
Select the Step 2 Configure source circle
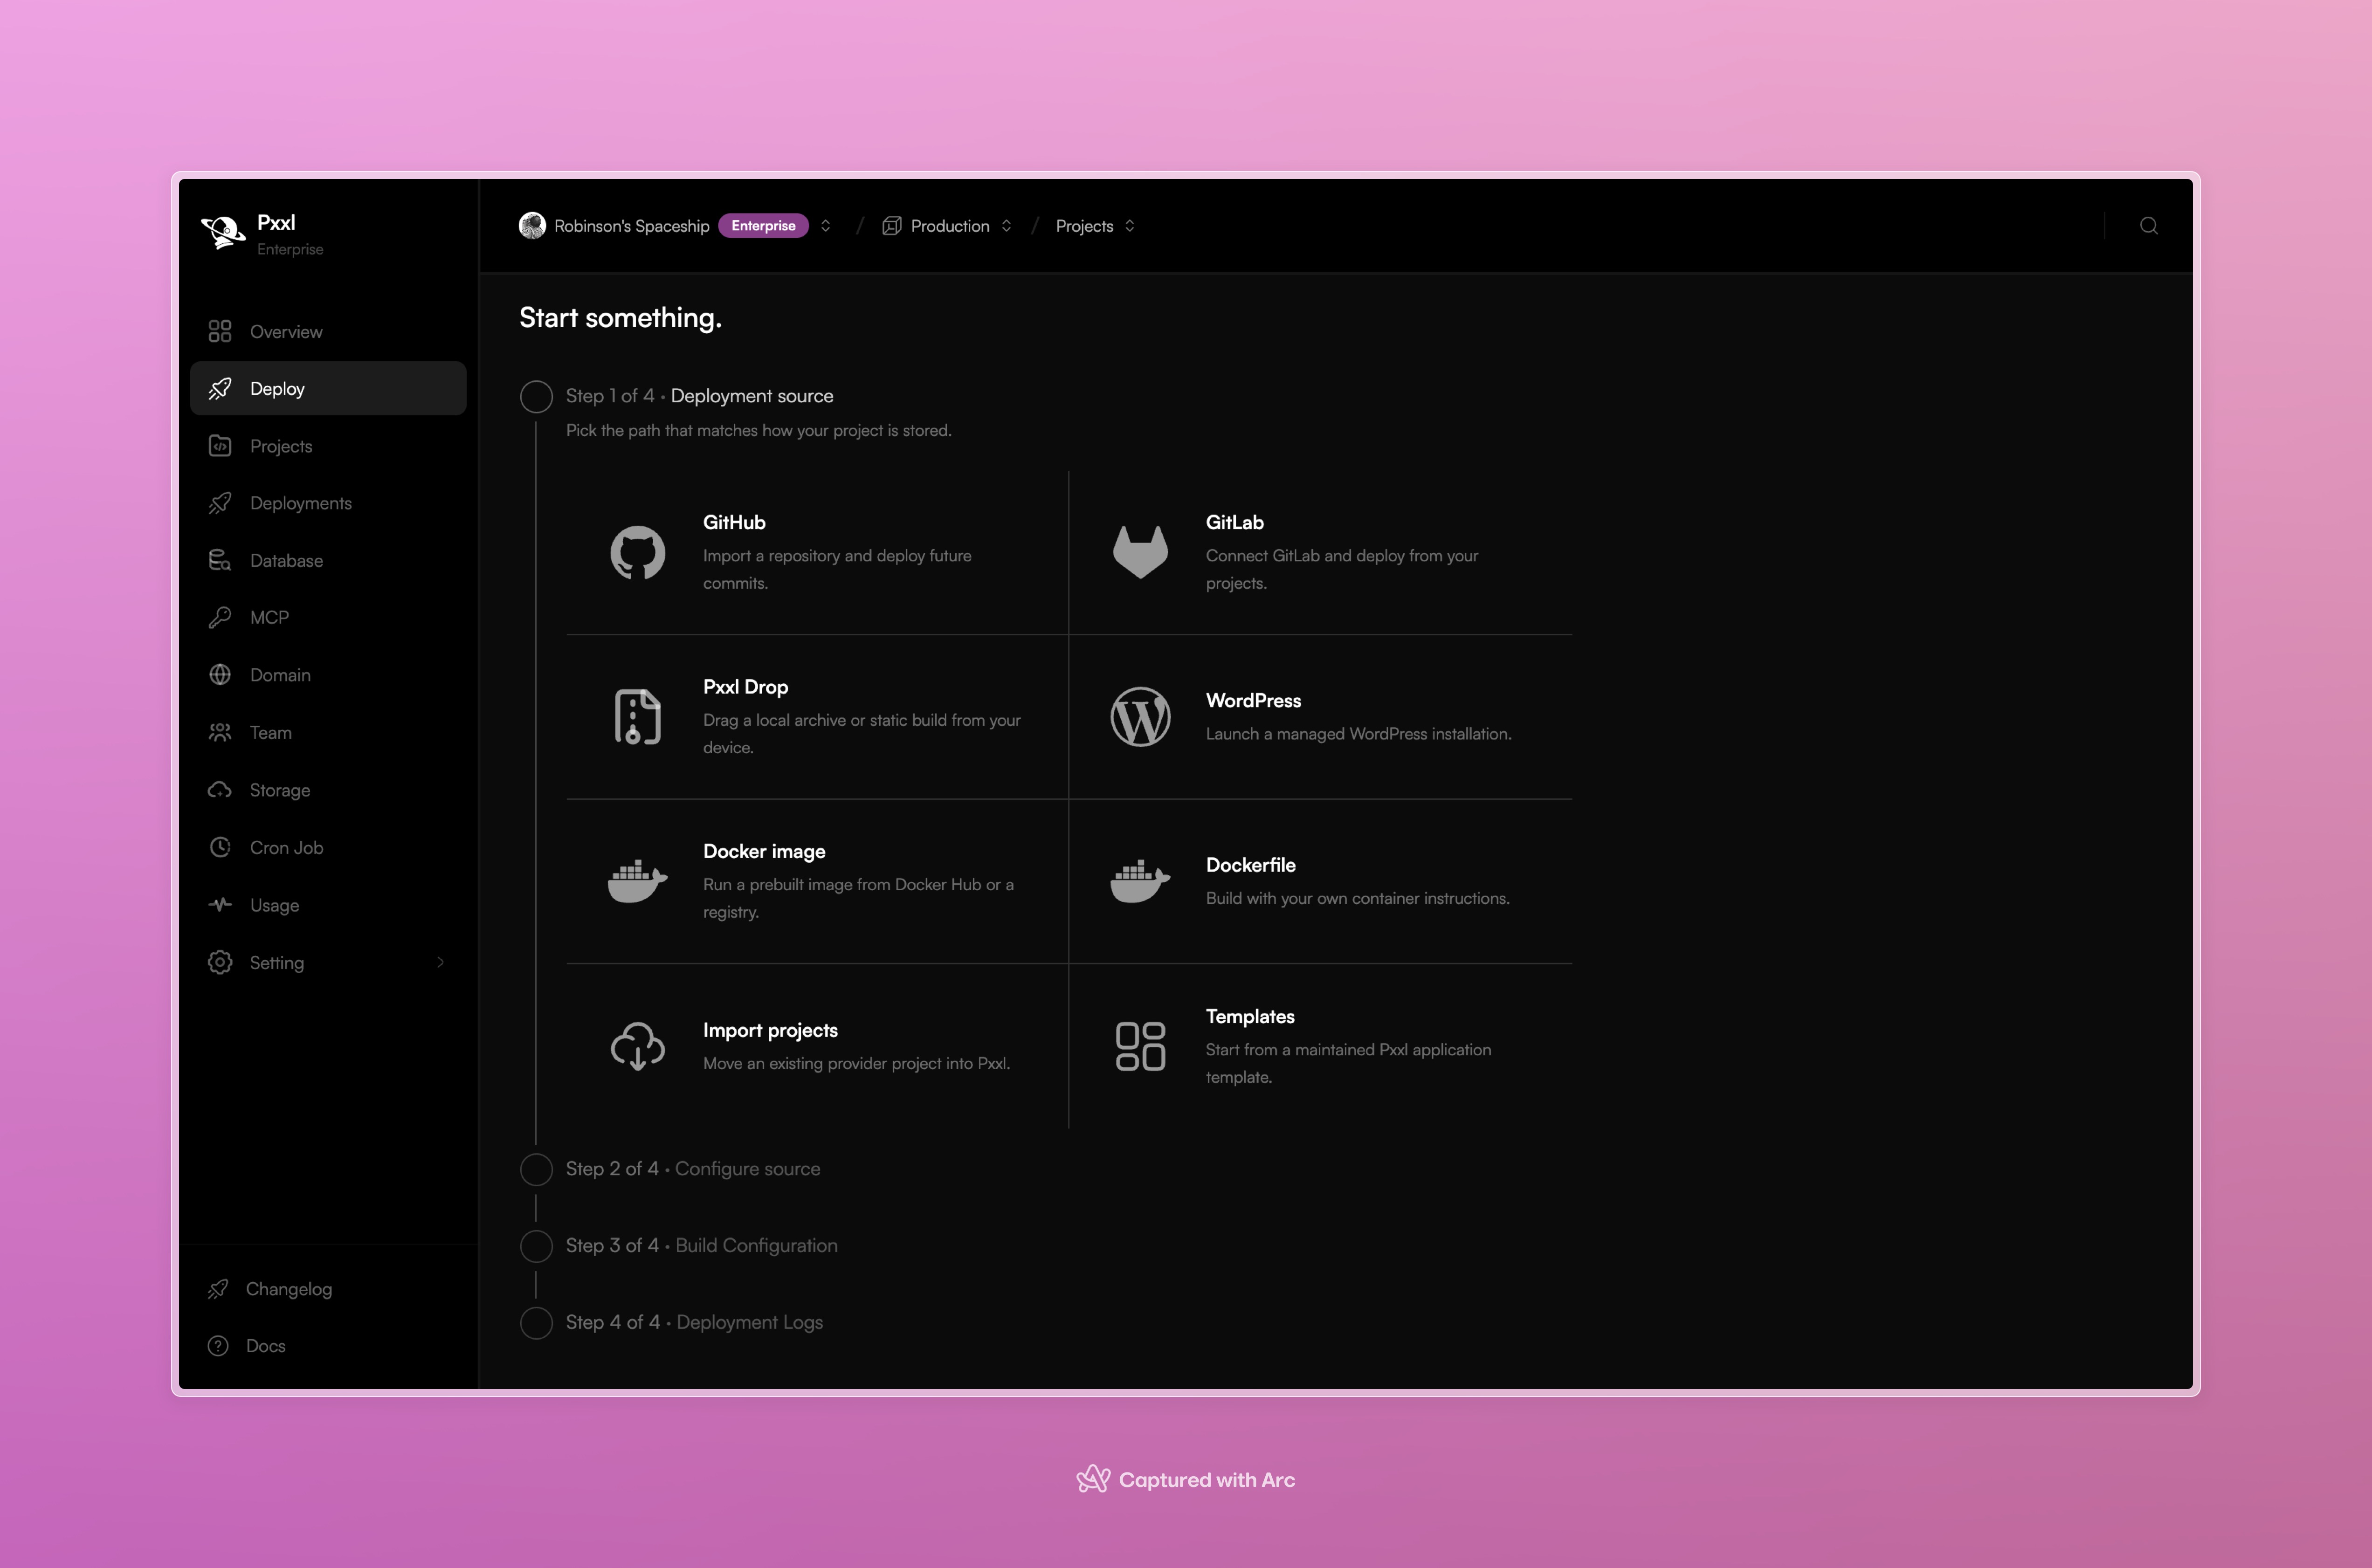(536, 1169)
